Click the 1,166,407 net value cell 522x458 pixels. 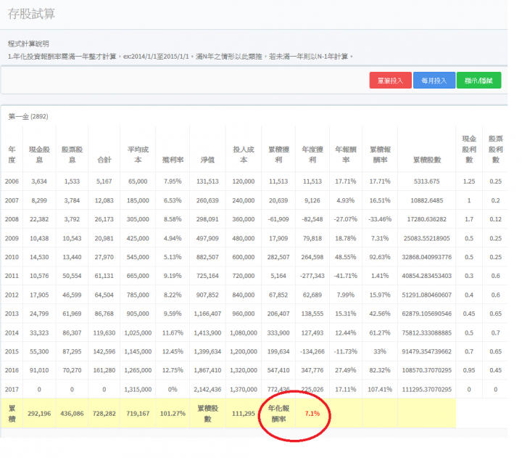207,314
